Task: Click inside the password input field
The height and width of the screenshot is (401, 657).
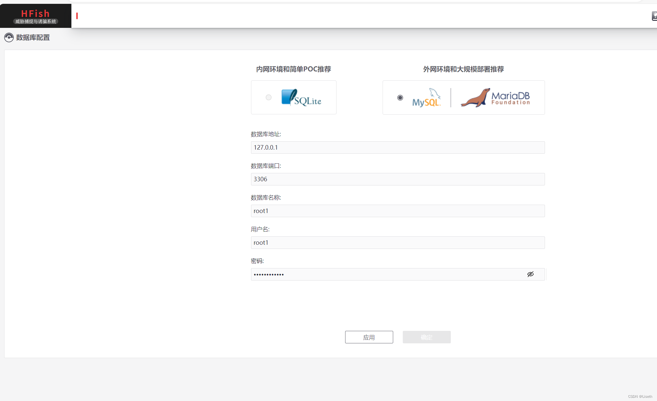Action: click(384, 274)
